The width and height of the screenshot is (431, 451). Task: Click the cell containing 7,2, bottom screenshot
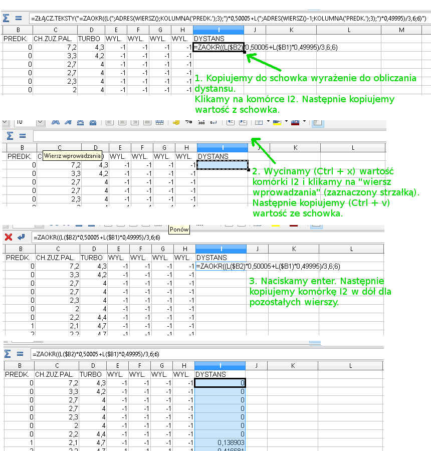point(57,383)
